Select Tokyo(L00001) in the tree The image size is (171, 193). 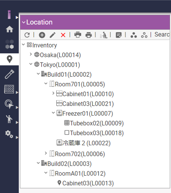[x=60, y=65]
